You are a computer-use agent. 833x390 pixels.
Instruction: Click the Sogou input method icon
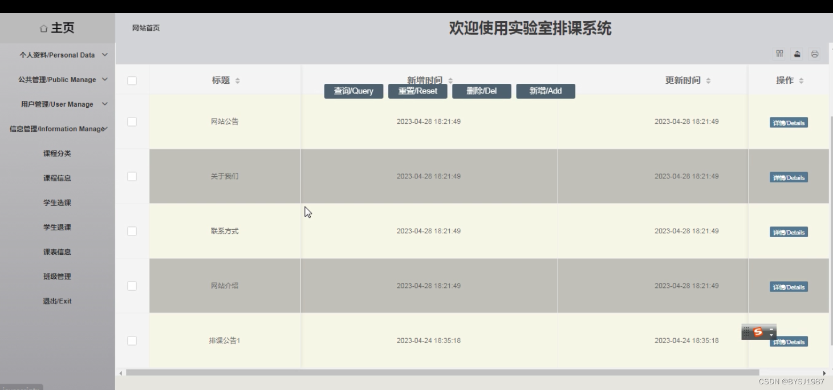[x=758, y=332]
